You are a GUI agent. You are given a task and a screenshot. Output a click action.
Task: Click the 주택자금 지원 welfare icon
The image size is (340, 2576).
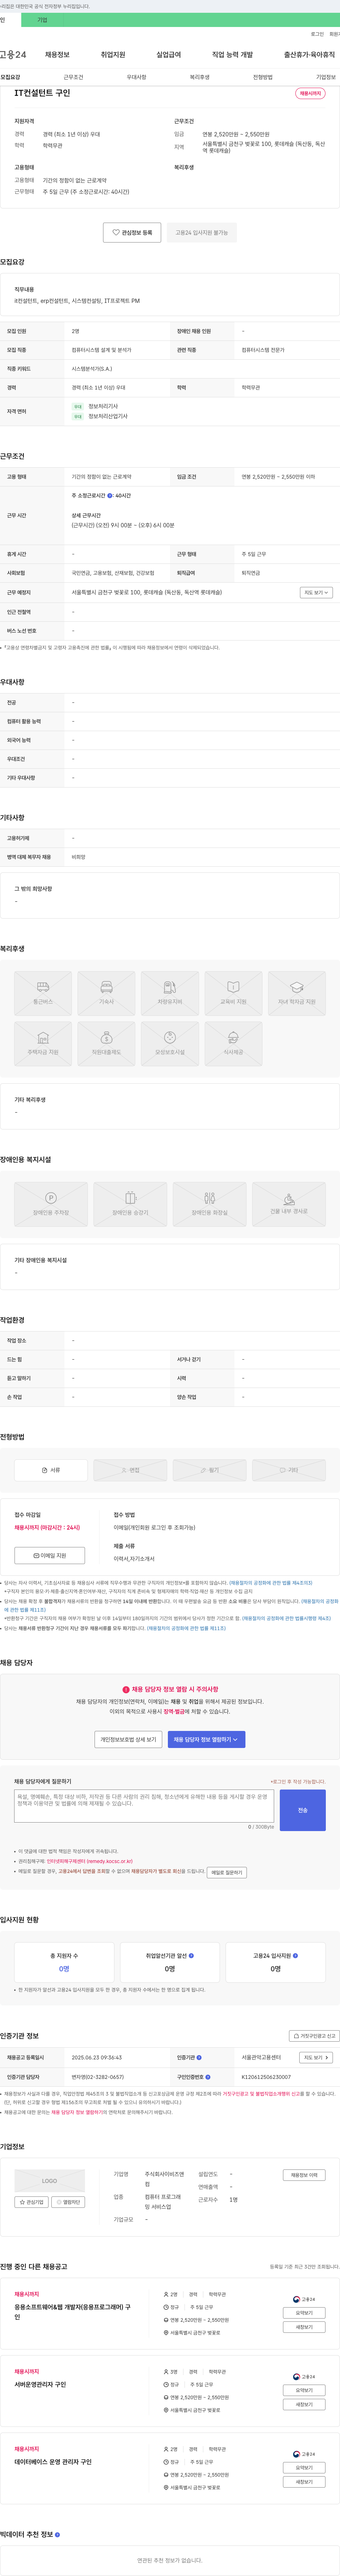43,1044
